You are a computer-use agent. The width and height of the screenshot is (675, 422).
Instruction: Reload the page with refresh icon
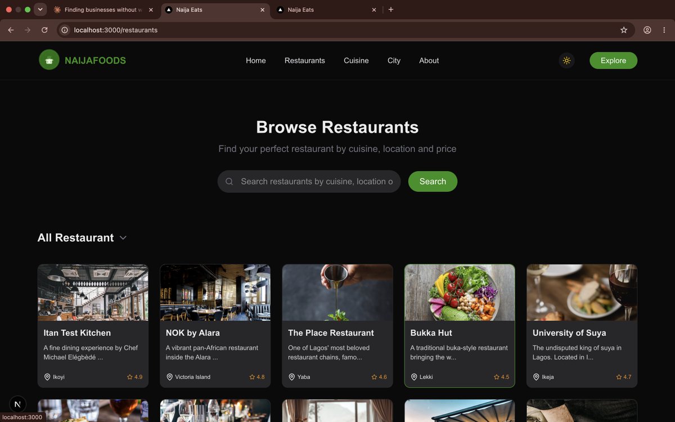click(44, 30)
